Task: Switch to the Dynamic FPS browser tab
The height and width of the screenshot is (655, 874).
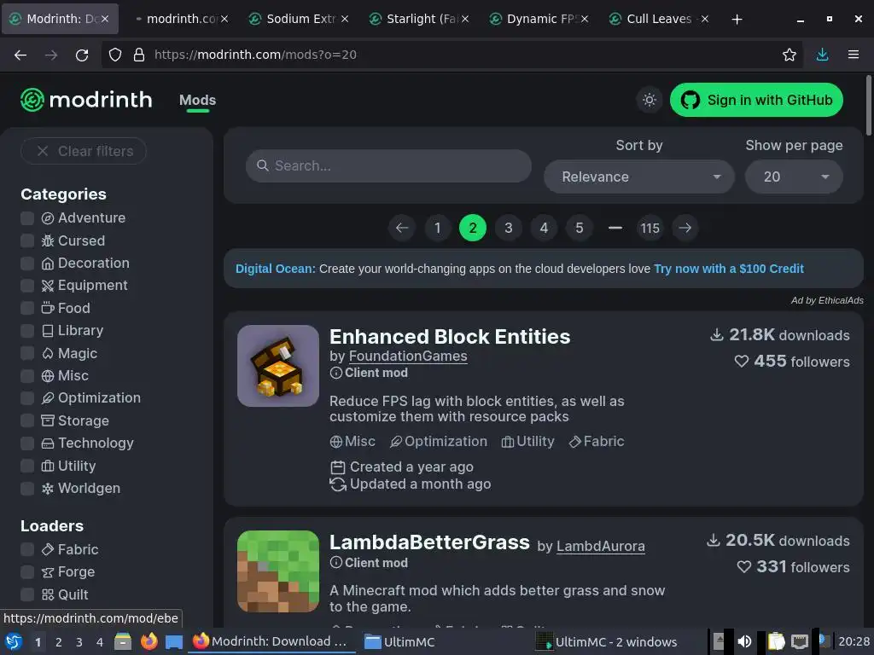Action: (539, 19)
